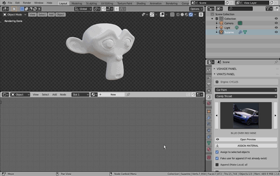Open the pivot point dropdown

[97, 9]
